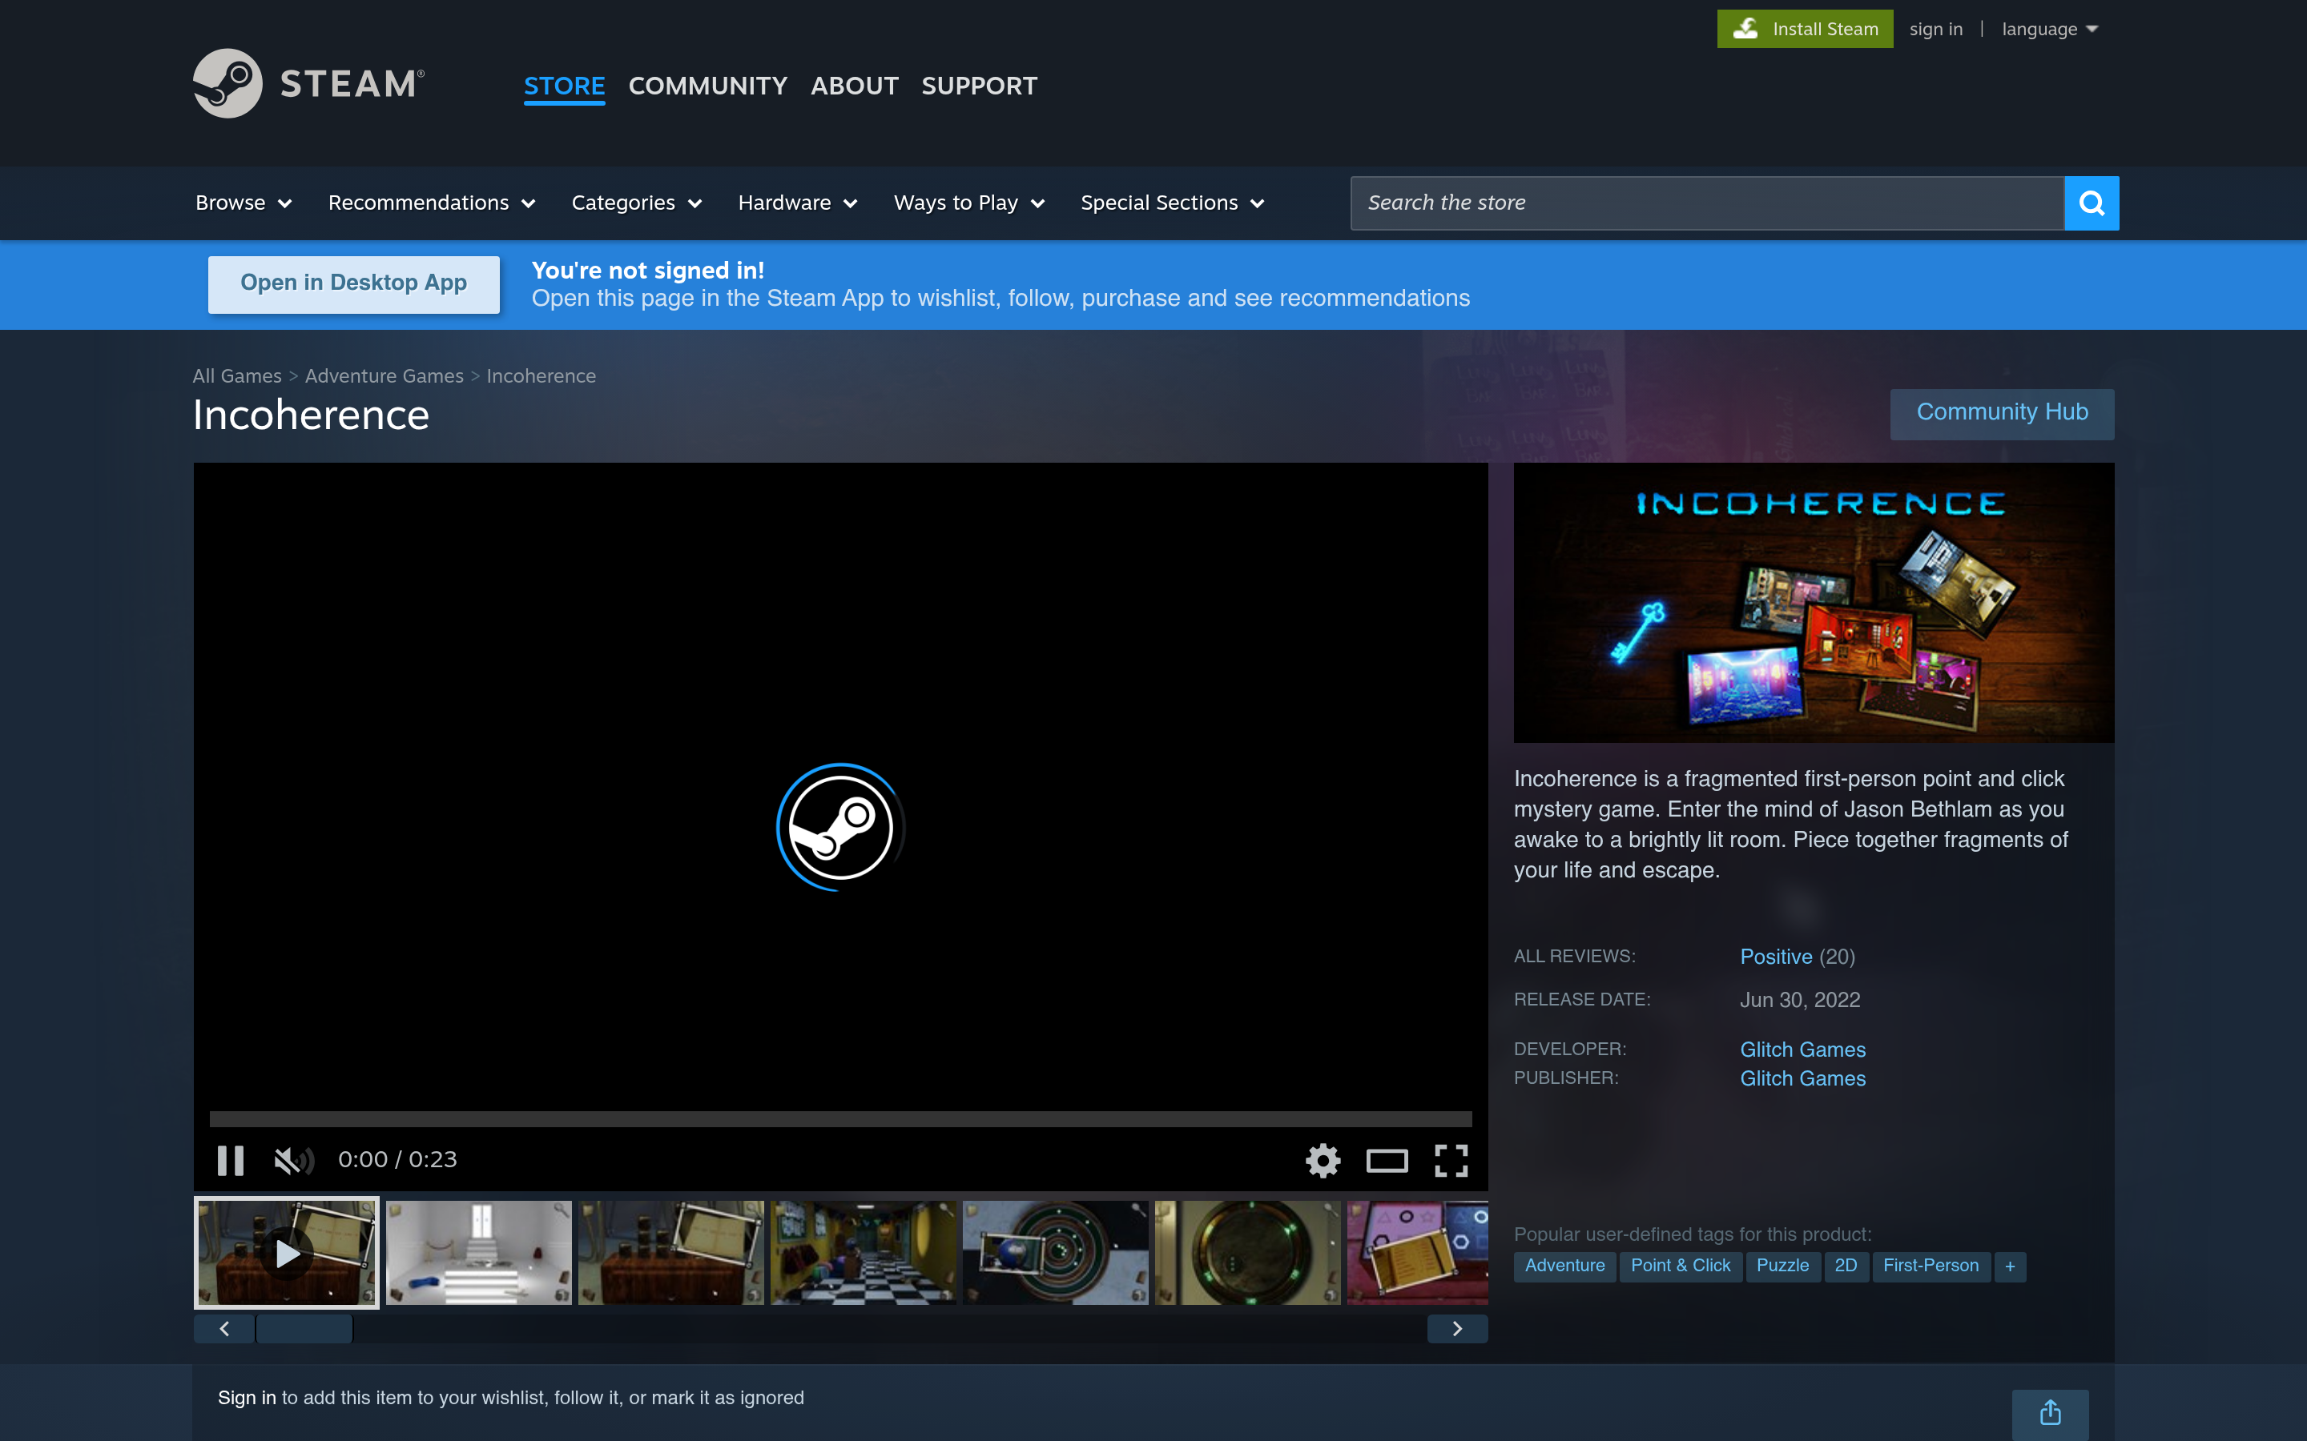This screenshot has width=2307, height=1441.
Task: Select the checkered floor hallway thumbnail
Action: [863, 1252]
